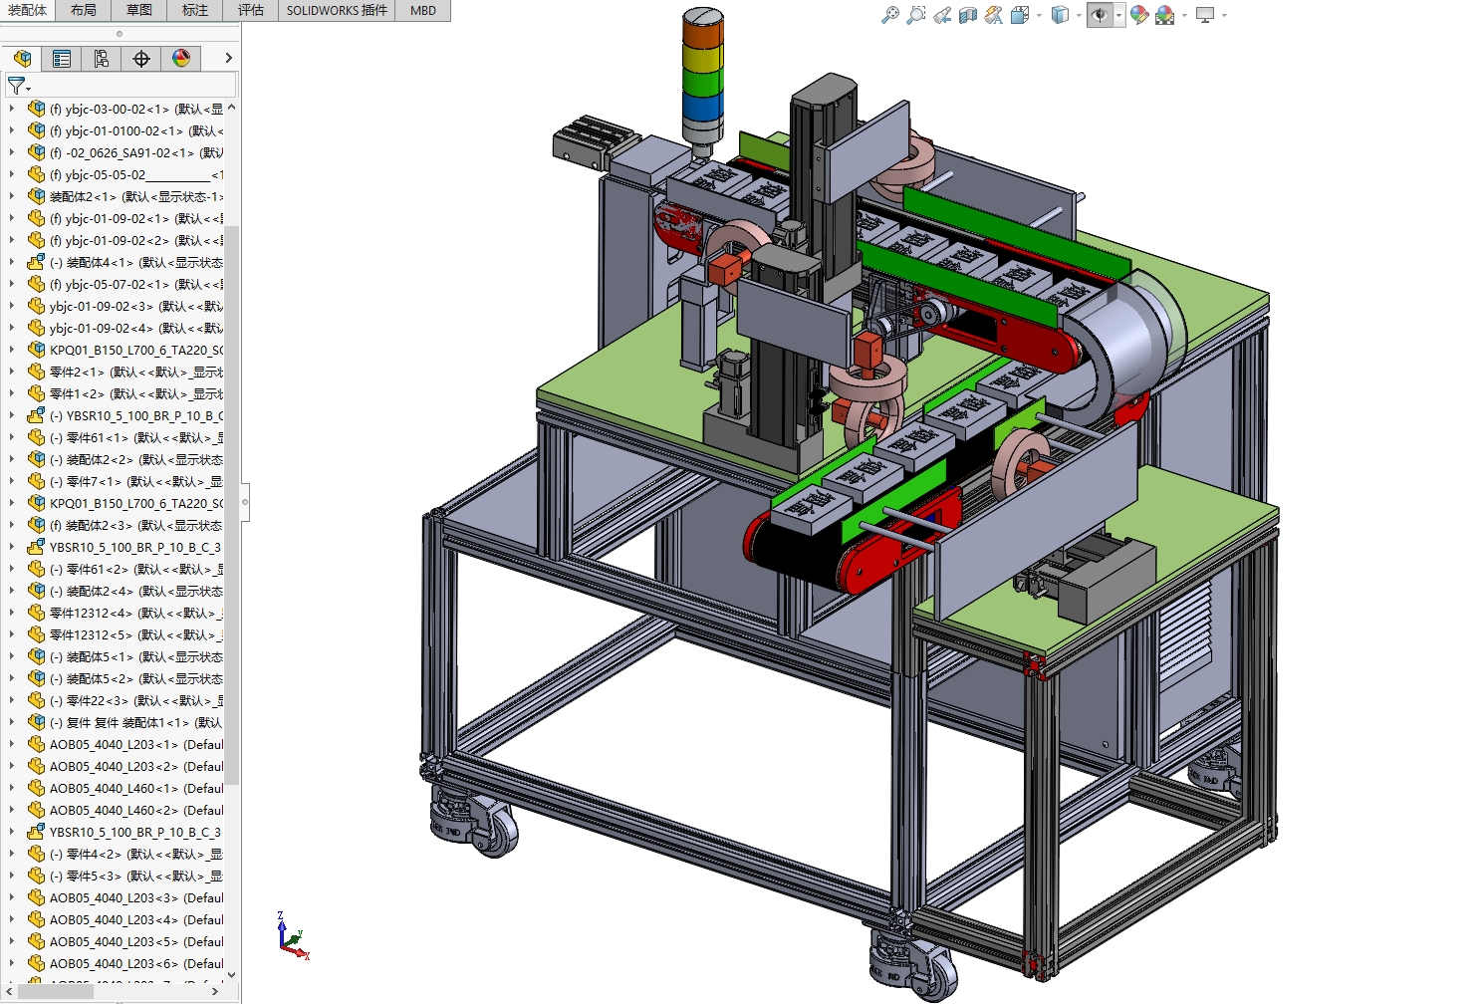This screenshot has height=1004, width=1484.
Task: Select the (-) 装配体5<1> subassembly
Action: tap(125, 656)
